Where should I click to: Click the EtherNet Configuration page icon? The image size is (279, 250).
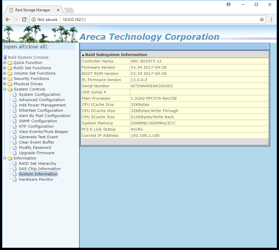pos(15,111)
